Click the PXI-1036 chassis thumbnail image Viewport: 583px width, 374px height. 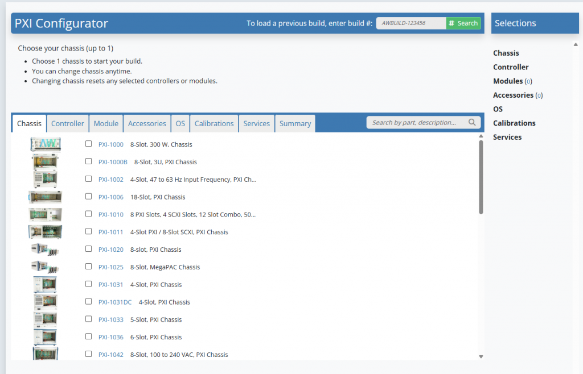[46, 337]
